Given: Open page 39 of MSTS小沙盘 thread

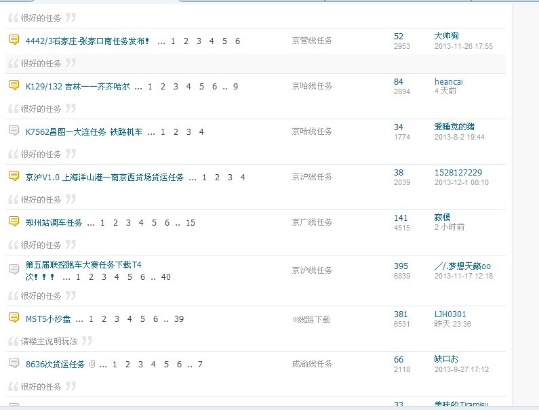Looking at the screenshot, I should (179, 319).
